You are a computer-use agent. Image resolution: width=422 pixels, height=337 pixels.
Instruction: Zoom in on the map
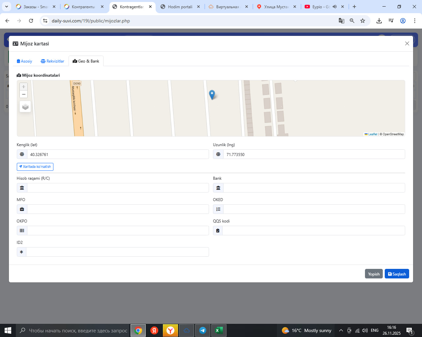[x=23, y=87]
